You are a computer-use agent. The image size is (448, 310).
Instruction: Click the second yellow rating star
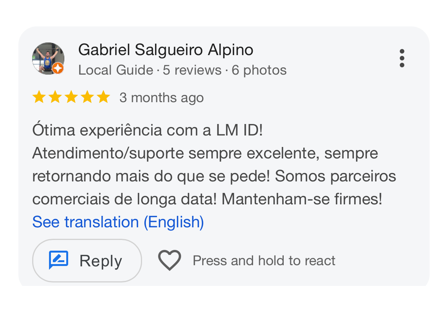(x=55, y=98)
